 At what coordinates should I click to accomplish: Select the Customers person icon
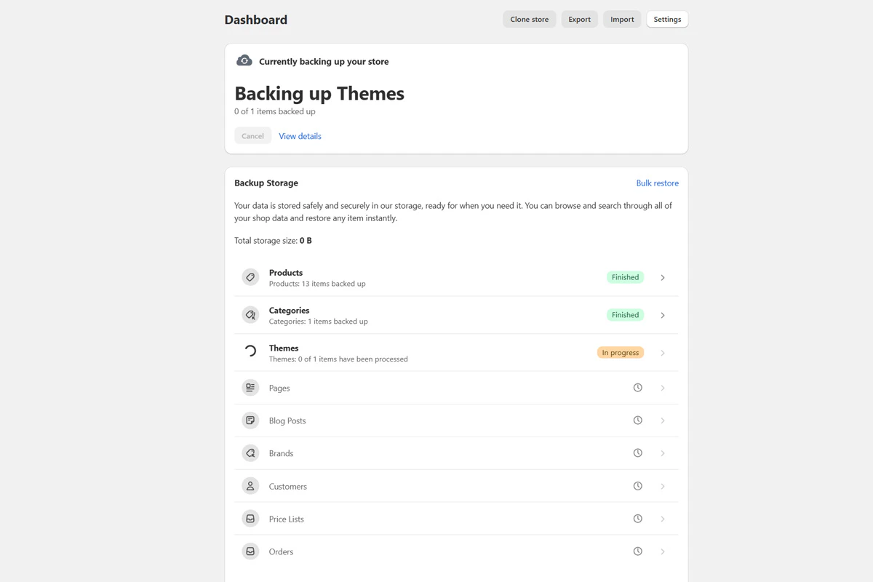tap(250, 485)
